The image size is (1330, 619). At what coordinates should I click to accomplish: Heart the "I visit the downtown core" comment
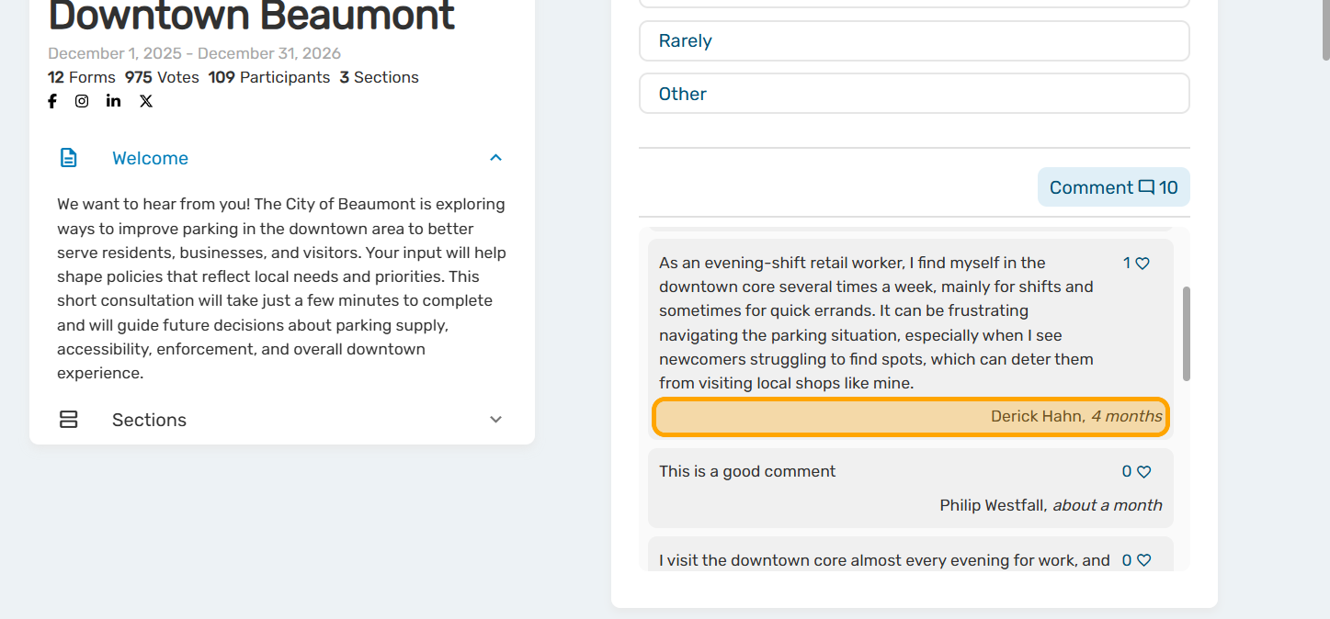point(1143,560)
